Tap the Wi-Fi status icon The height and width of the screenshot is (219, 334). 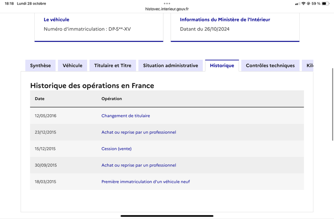(x=304, y=3)
